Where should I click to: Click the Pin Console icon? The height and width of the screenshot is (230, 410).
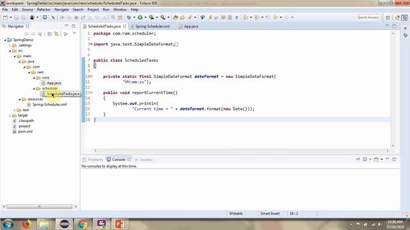pyautogui.click(x=357, y=159)
